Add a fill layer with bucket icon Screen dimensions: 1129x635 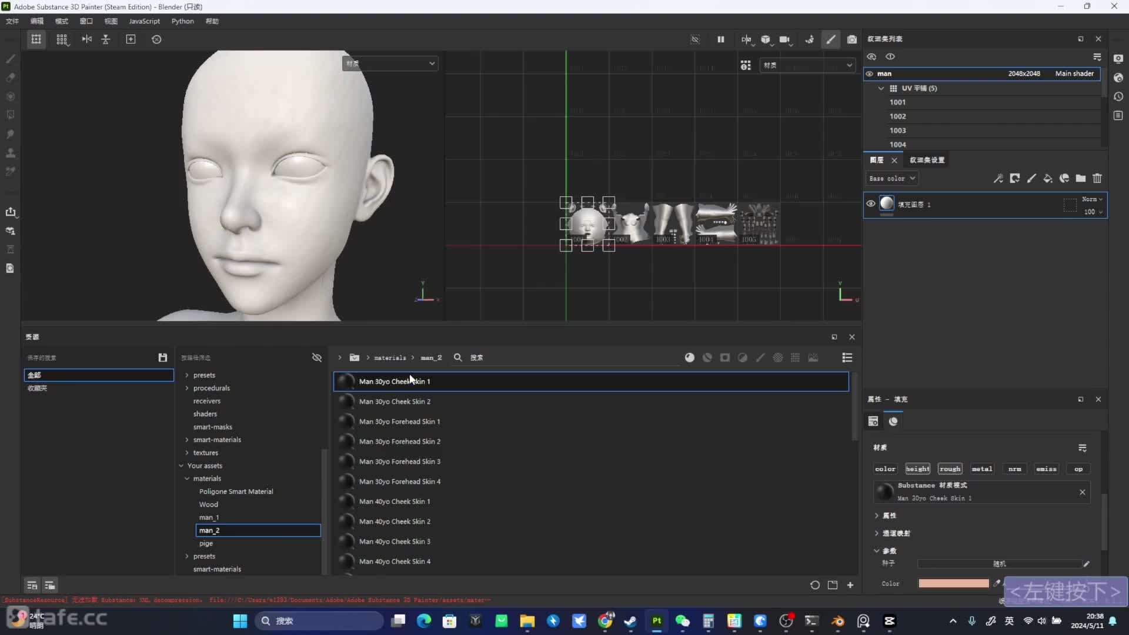pos(1048,178)
